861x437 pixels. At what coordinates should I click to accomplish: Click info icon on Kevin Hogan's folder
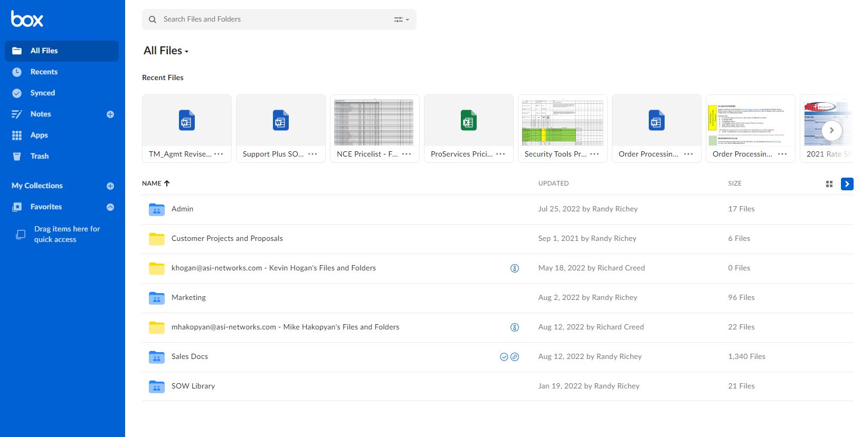click(x=515, y=268)
